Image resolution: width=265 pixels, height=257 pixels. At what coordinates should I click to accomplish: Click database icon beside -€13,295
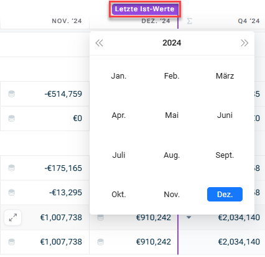12,193
